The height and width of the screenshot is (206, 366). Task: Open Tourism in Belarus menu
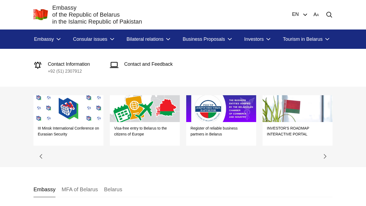point(306,39)
